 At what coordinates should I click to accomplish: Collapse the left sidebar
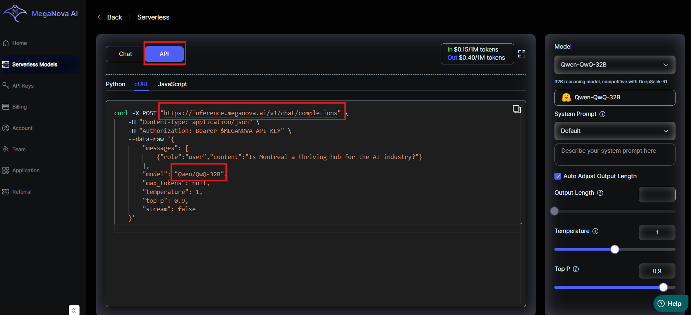[74, 310]
